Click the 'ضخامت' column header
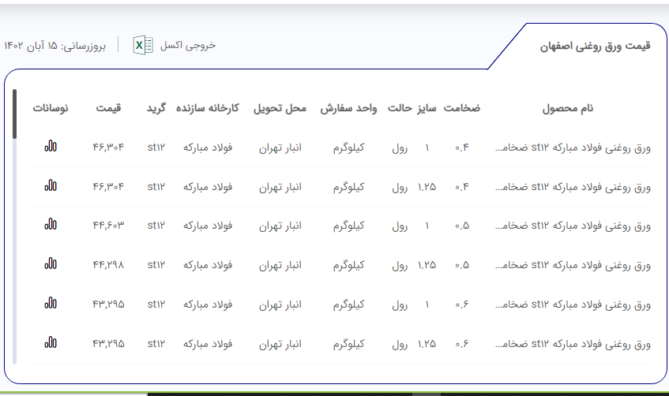 tap(461, 108)
